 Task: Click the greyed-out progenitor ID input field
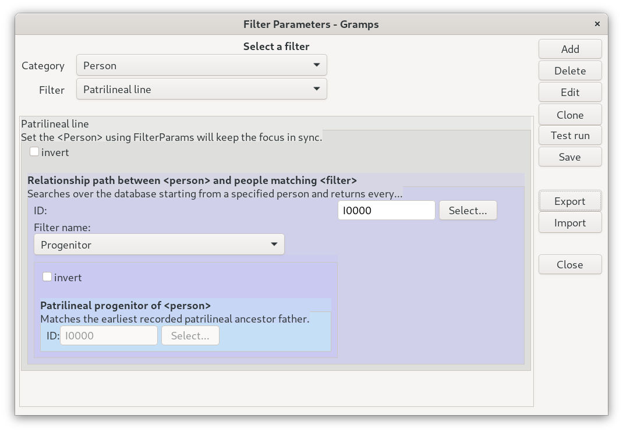click(x=109, y=335)
